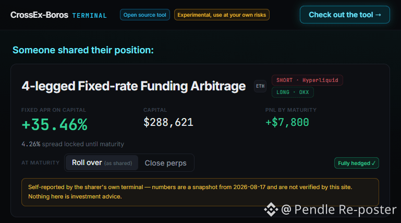The image size is (401, 223).
Task: Click the SHORT · Hyperliquid tag
Action: click(307, 80)
